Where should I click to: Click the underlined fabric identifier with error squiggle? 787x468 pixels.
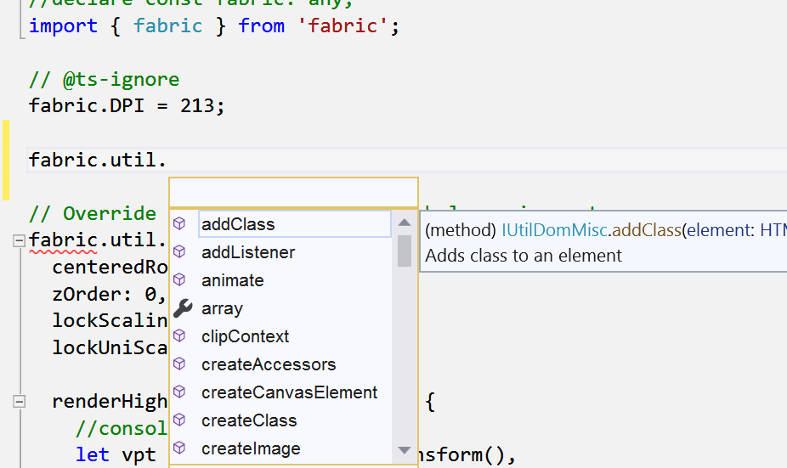[63, 240]
